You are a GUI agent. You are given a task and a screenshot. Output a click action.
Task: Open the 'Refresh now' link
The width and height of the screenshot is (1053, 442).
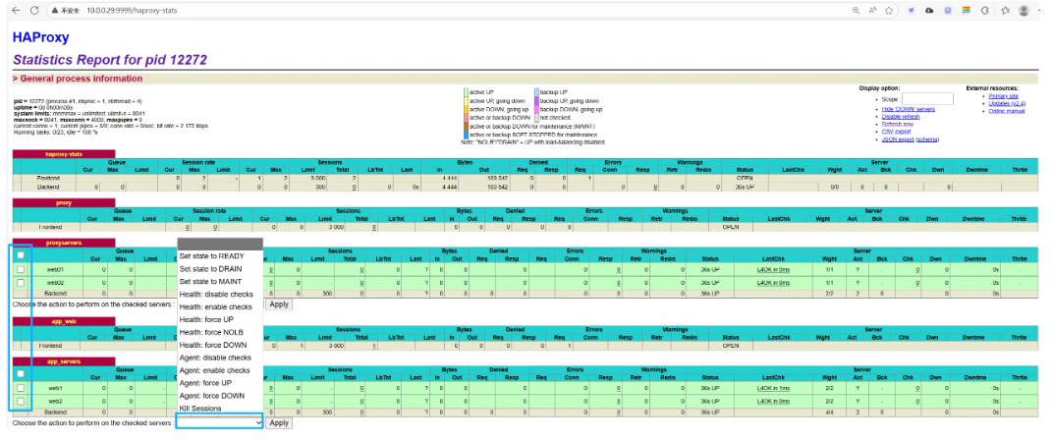(x=896, y=124)
